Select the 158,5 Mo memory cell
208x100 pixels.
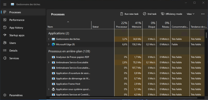click(x=135, y=45)
